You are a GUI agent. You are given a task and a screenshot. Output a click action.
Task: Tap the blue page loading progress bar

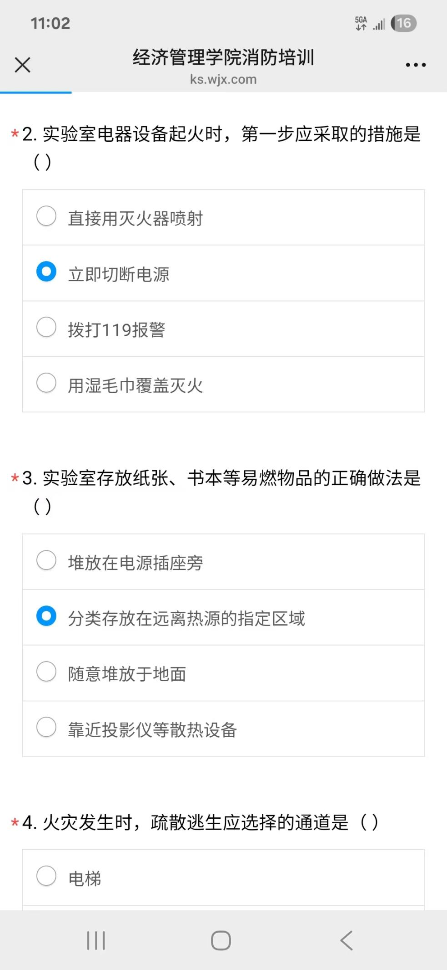coord(36,92)
